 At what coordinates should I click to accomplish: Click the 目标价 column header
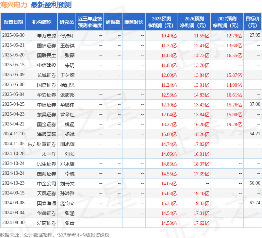[x=252, y=22]
